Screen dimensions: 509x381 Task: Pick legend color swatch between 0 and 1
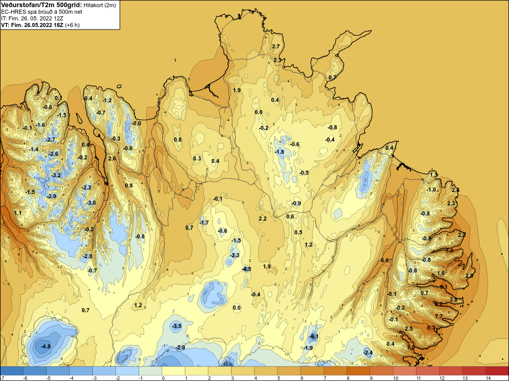(174, 370)
